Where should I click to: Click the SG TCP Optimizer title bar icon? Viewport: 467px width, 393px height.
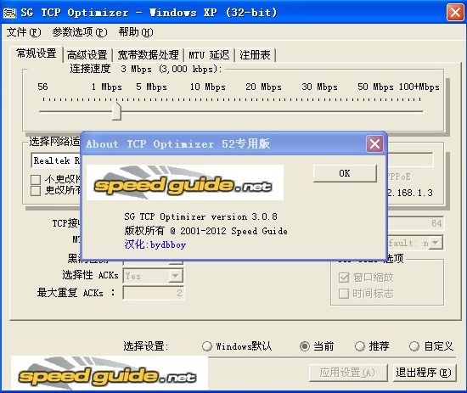point(9,13)
